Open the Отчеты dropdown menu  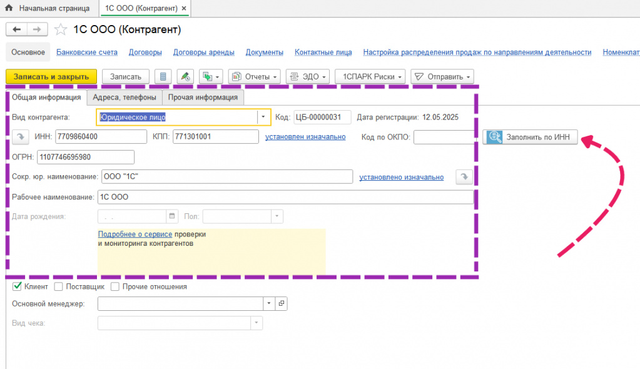[x=254, y=76]
